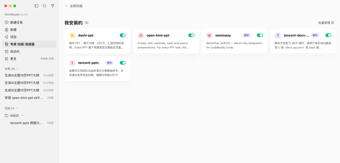Viewport: 340px width, 163px height.
Task: Open the open-kimi-ppt skill title
Action: (x=158, y=35)
